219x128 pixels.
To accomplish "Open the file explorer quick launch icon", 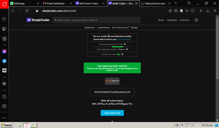I will coord(19,125).
